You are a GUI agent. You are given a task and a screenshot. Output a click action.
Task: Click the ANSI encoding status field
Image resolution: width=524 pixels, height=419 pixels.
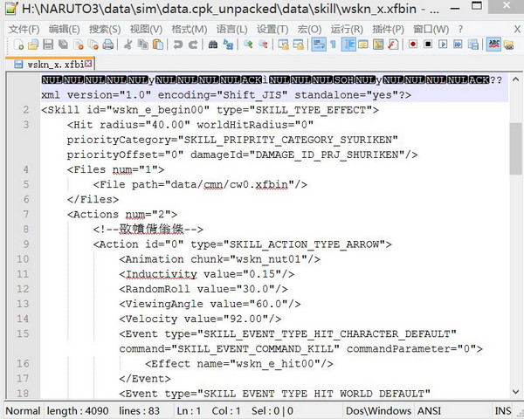(x=429, y=410)
